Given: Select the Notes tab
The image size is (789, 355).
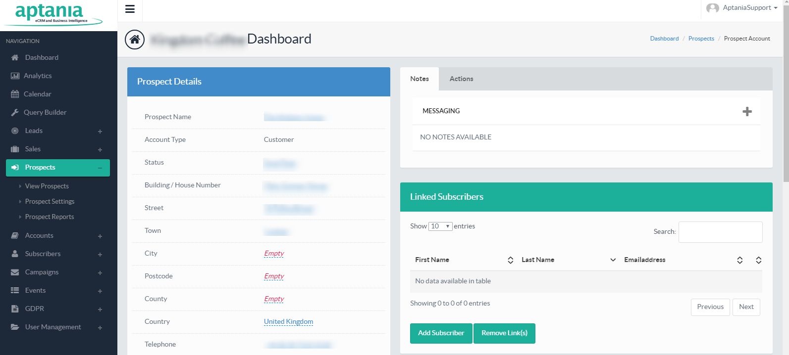Looking at the screenshot, I should (x=419, y=79).
